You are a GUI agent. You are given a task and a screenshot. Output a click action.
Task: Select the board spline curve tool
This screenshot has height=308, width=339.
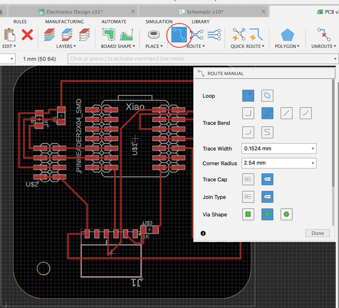point(126,35)
